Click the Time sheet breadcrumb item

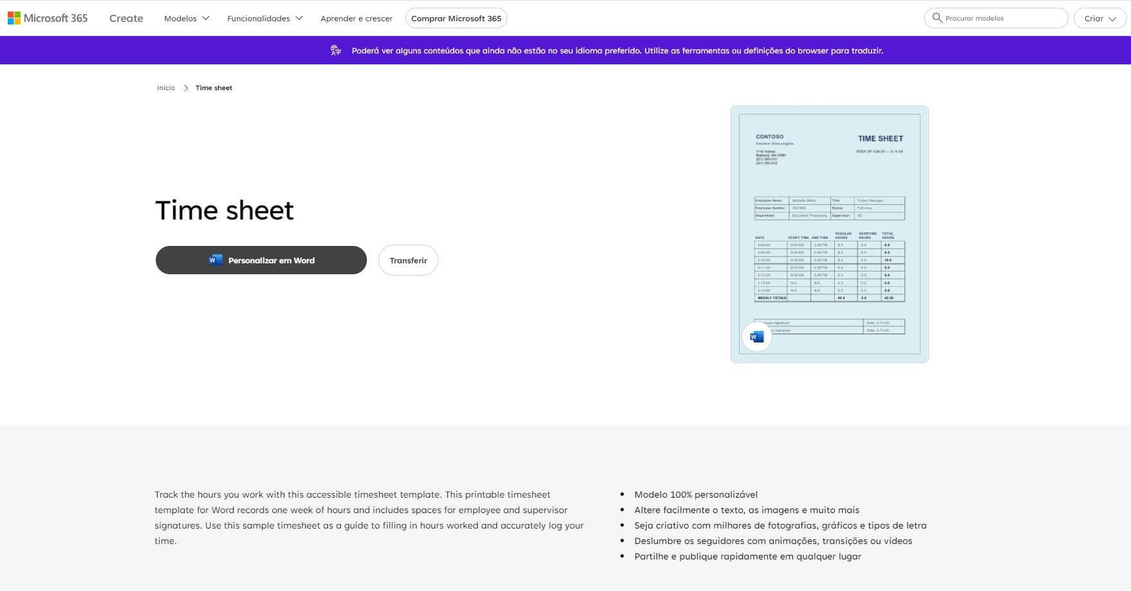click(214, 88)
